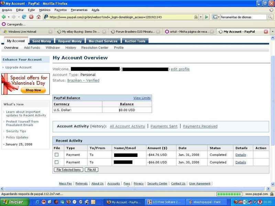
Task: Launch Firefox from the quick launch bar
Action: [x=68, y=202]
